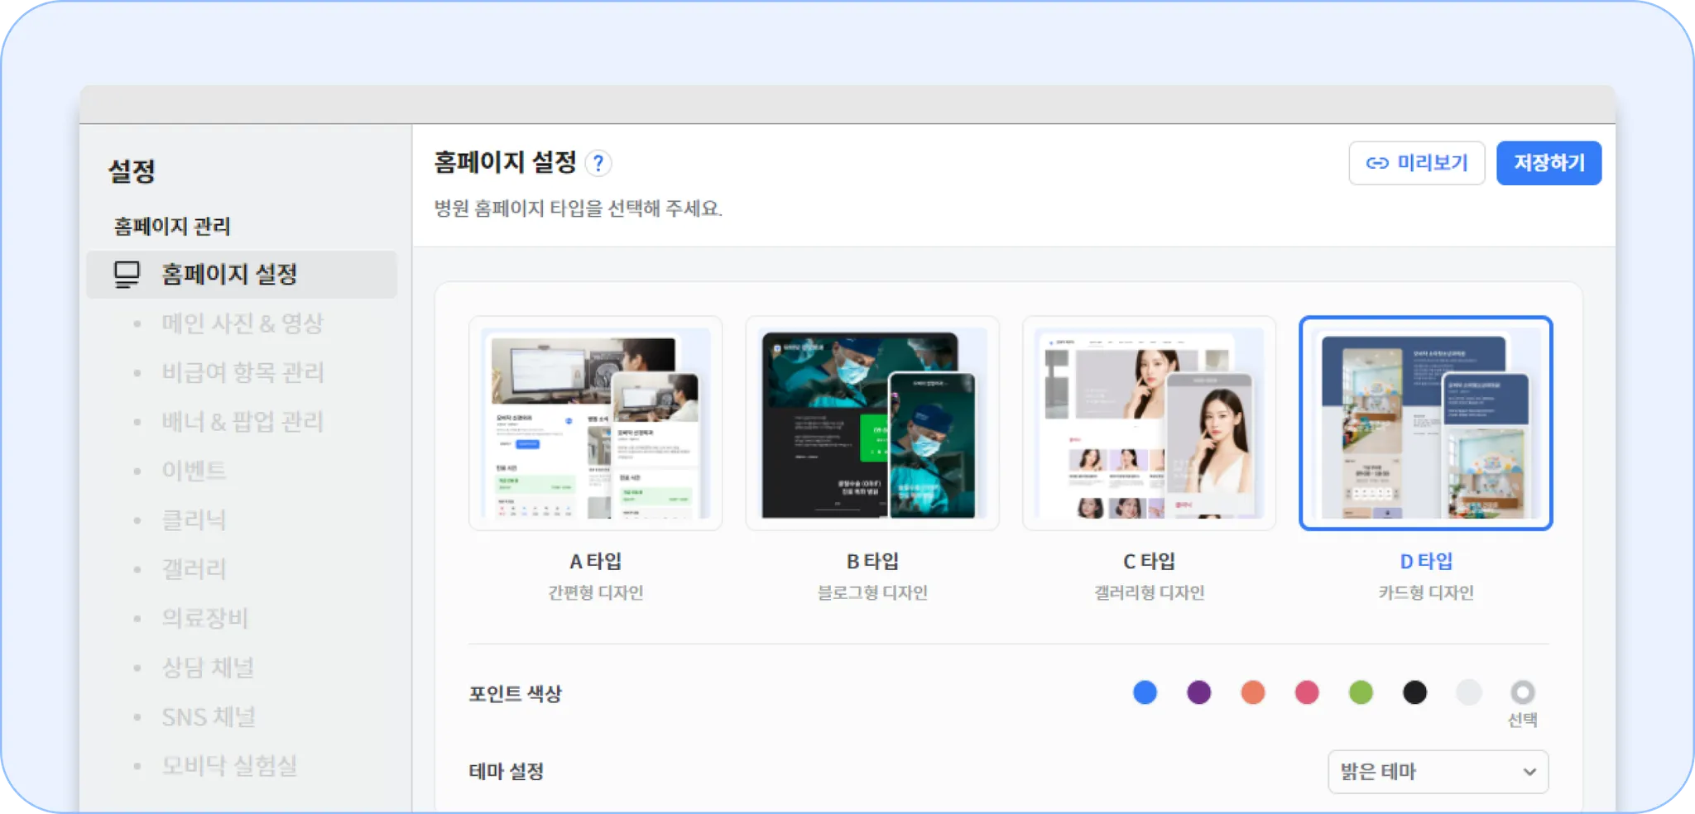Screen dimensions: 1695x814
Task: Pick the black point color
Action: 1414,692
